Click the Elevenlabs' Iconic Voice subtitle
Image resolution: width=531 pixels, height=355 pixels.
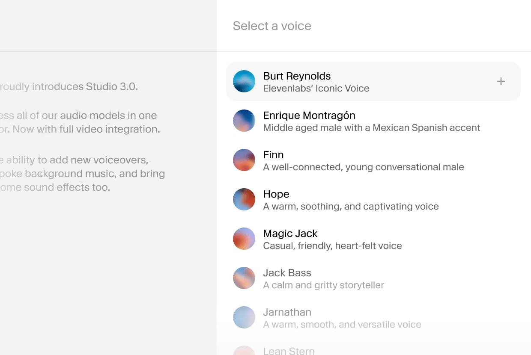point(316,89)
